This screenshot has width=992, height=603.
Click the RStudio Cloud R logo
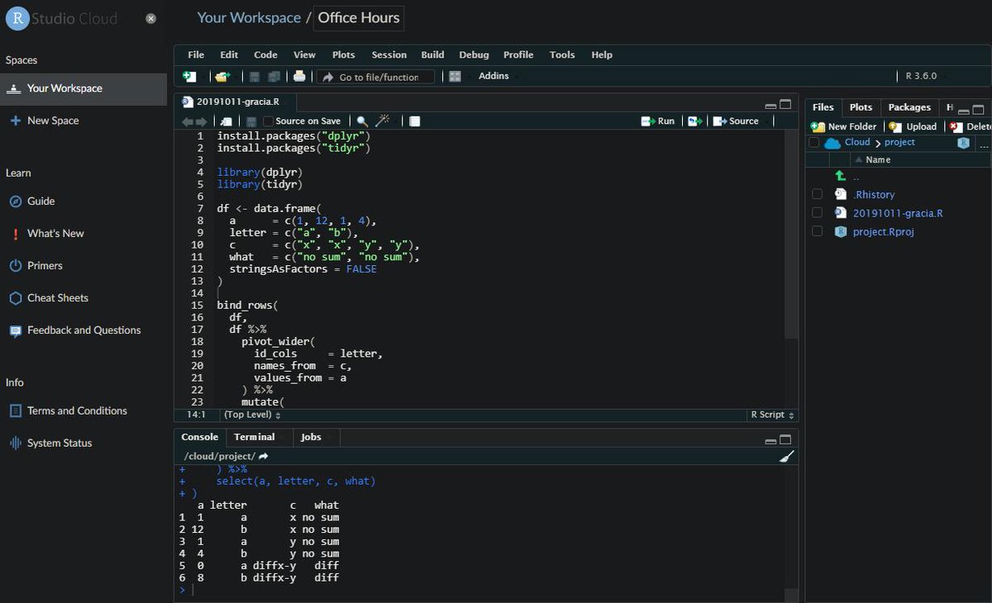(17, 18)
